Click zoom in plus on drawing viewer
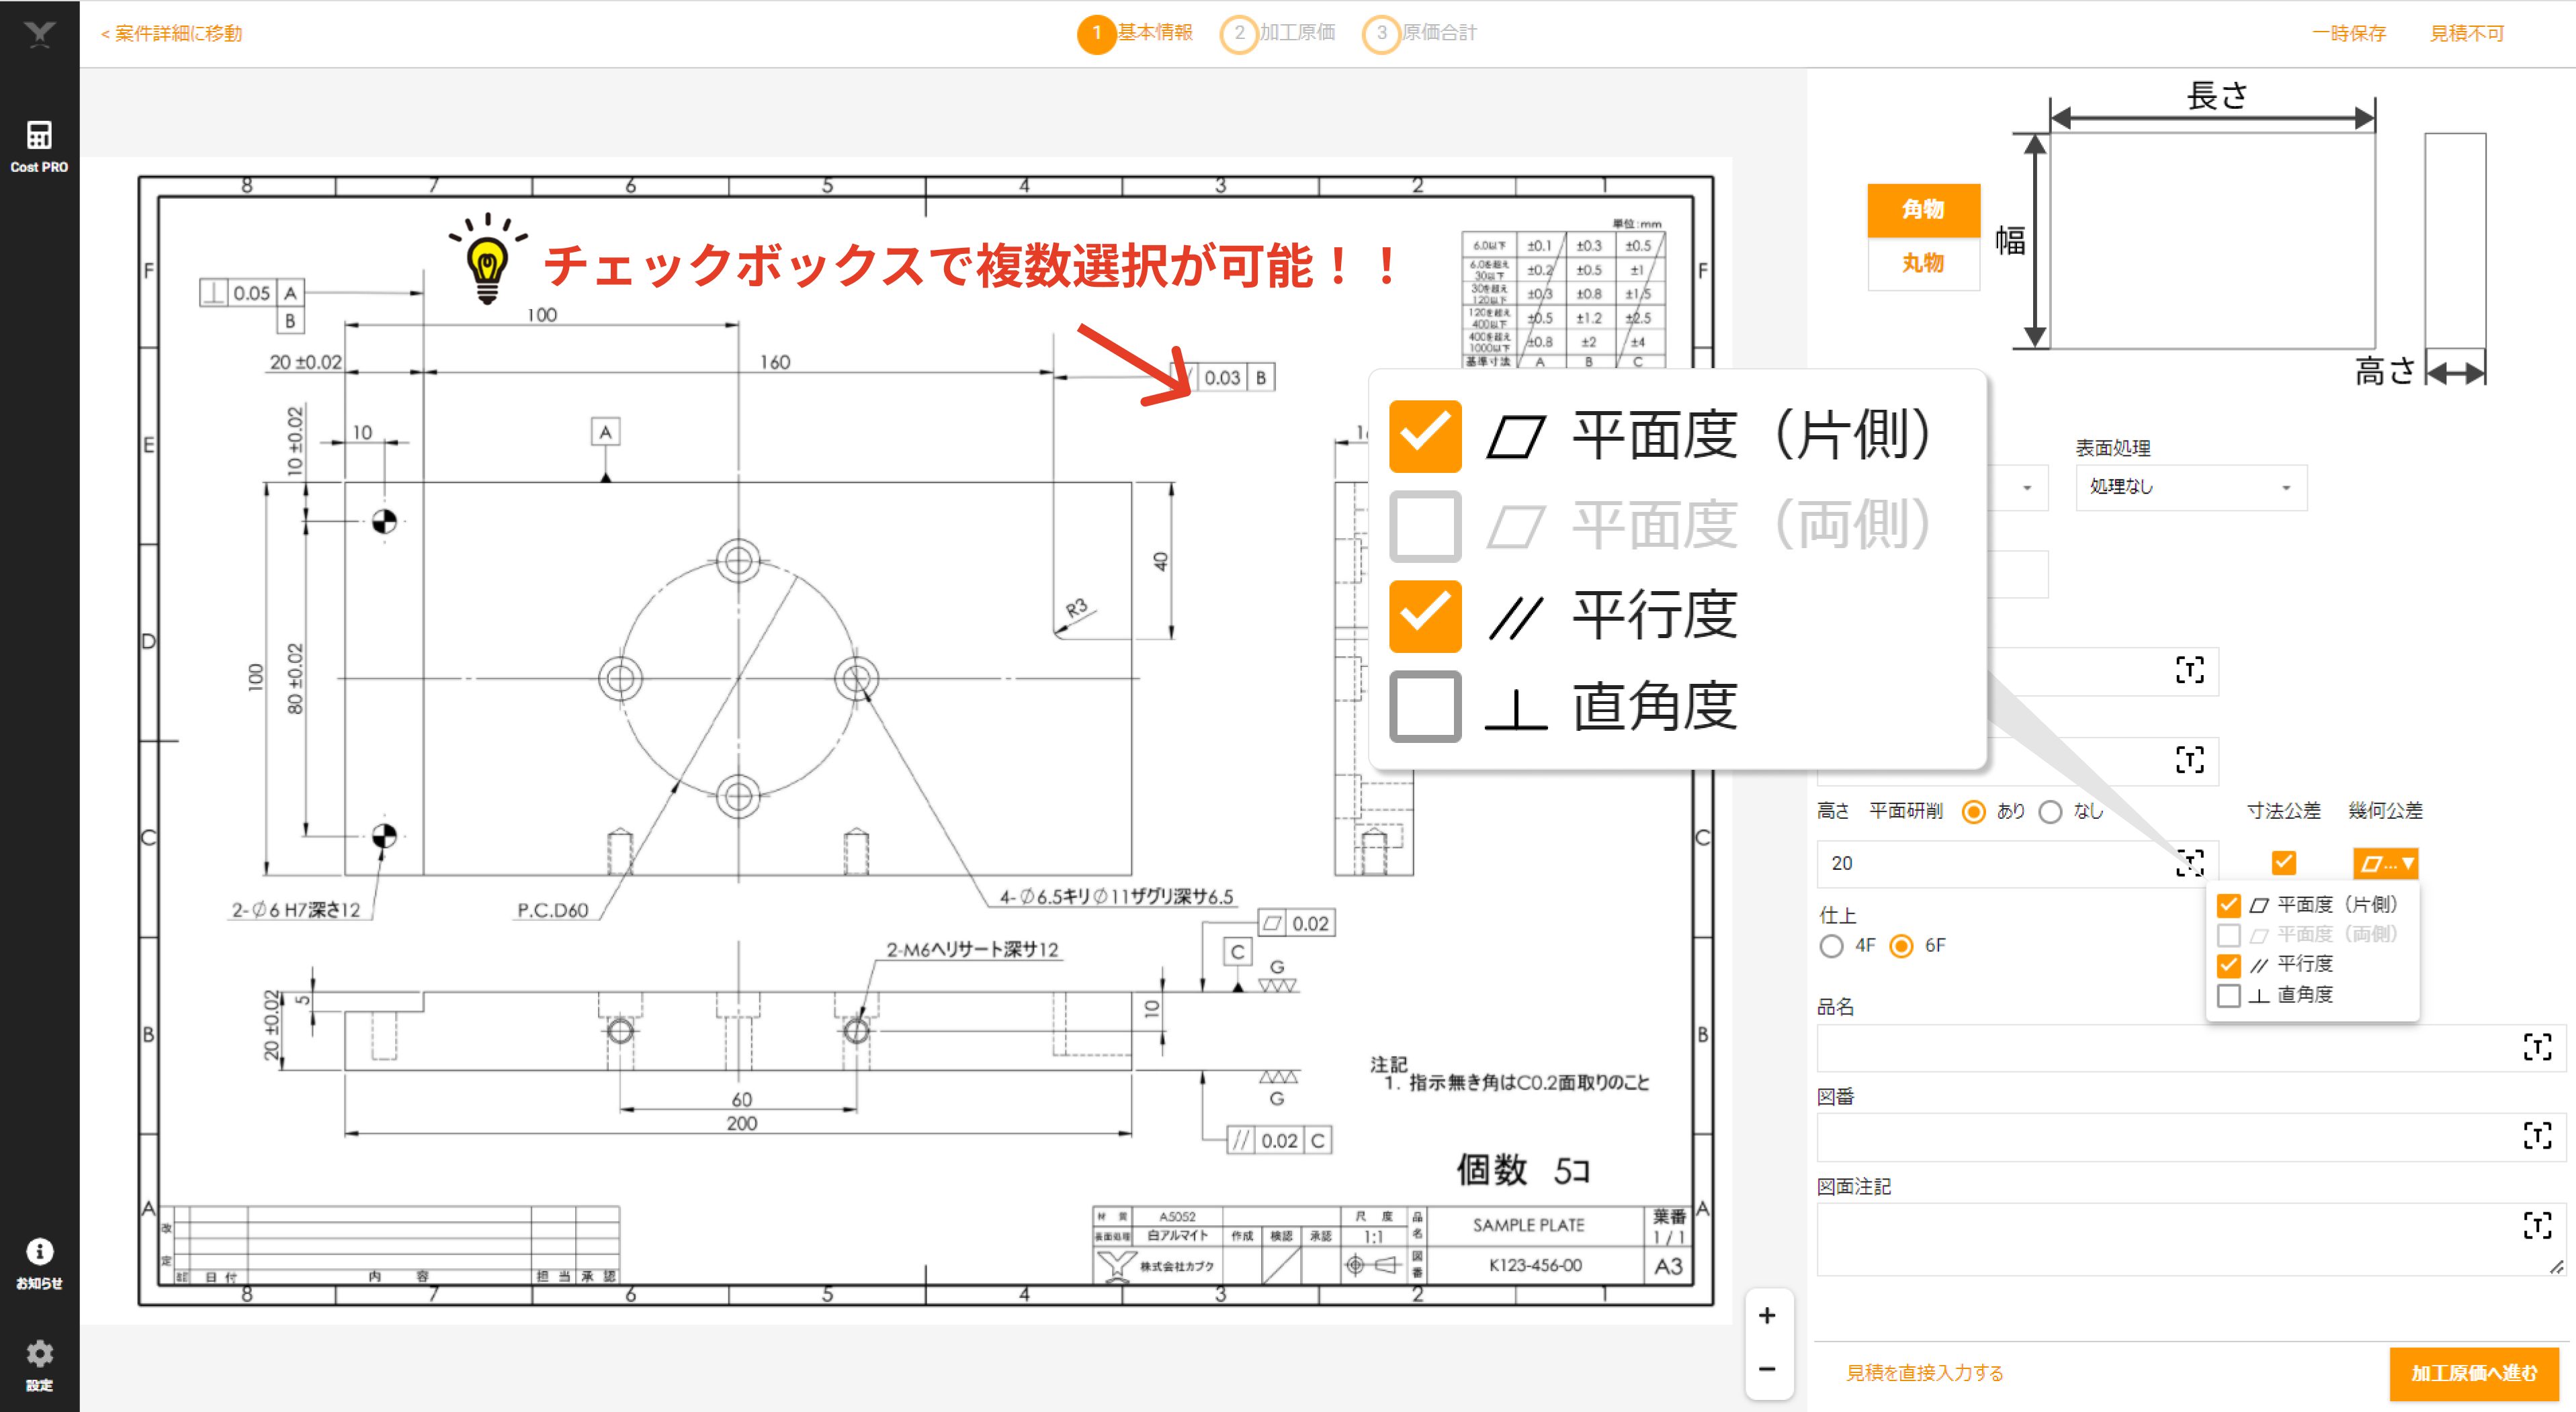This screenshot has width=2576, height=1412. coord(1767,1315)
